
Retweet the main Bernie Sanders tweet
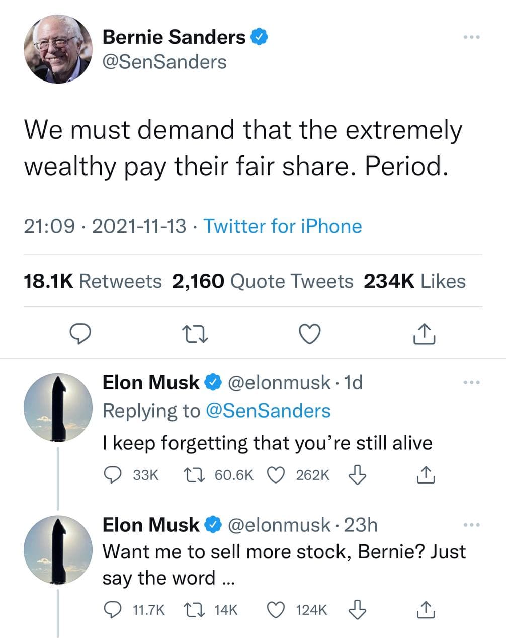click(195, 334)
